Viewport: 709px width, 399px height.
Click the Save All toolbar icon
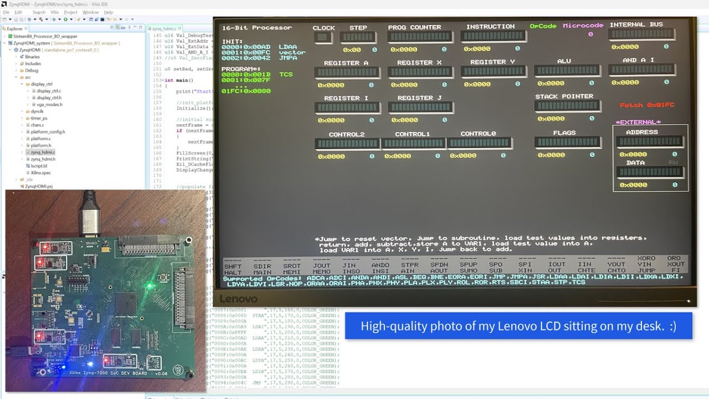click(x=22, y=19)
